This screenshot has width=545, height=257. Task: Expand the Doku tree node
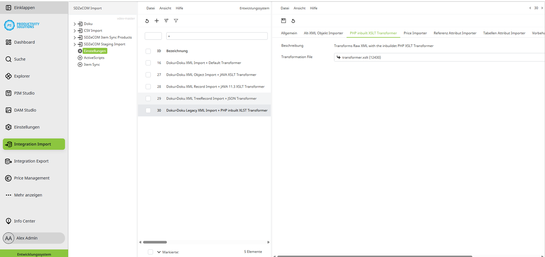coord(75,23)
